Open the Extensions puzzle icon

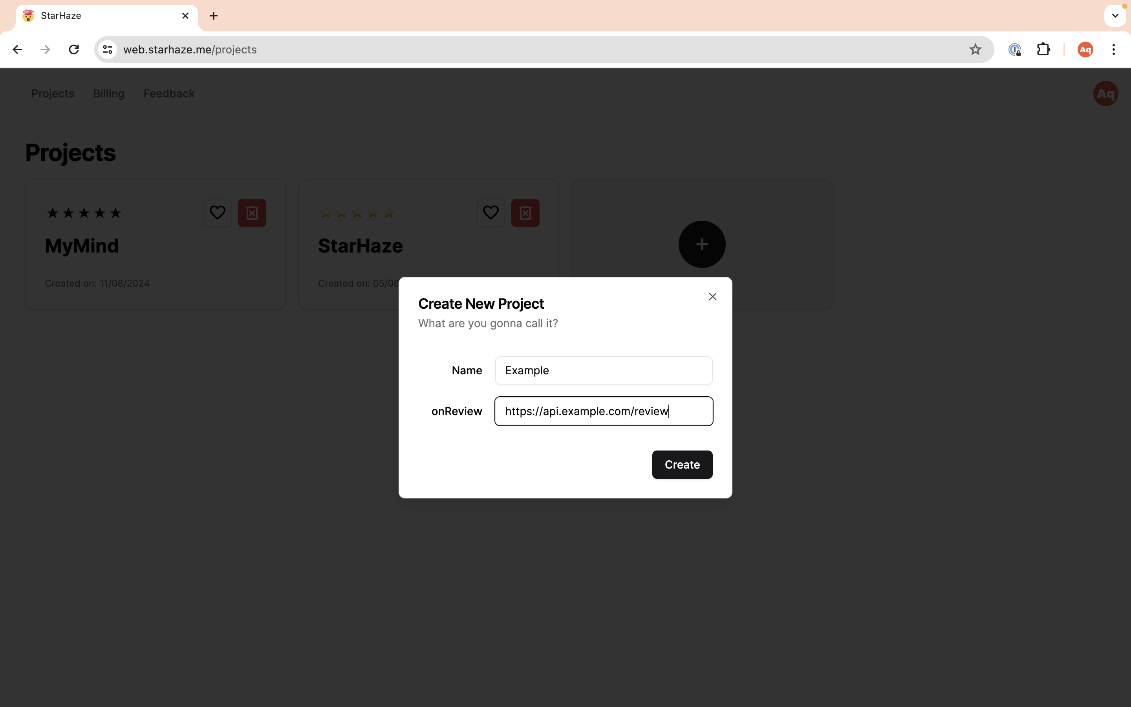[1043, 49]
